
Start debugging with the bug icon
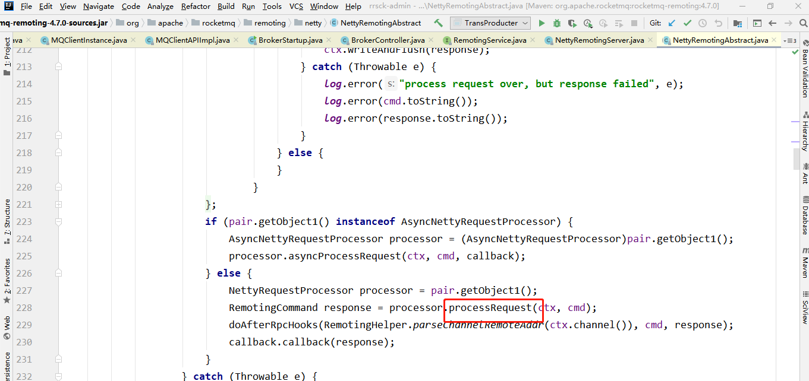(x=557, y=23)
